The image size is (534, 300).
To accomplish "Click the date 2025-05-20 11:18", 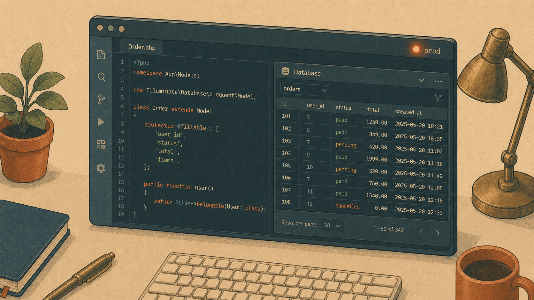I will 419,162.
